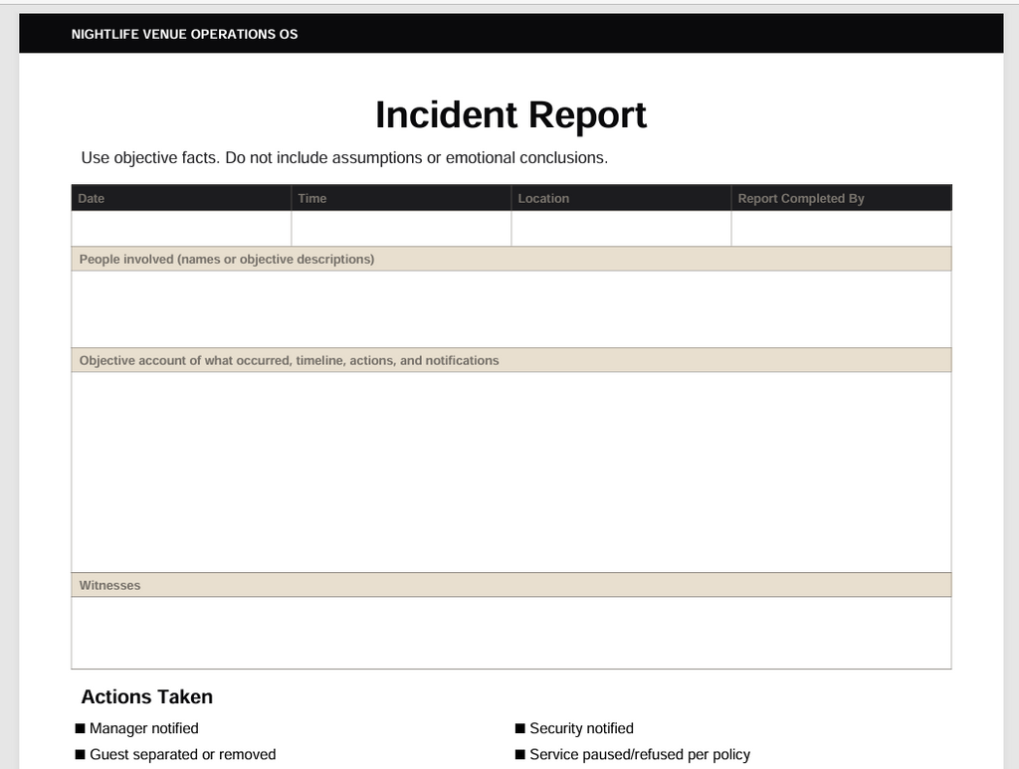Click the Actions Taken heading

[147, 697]
